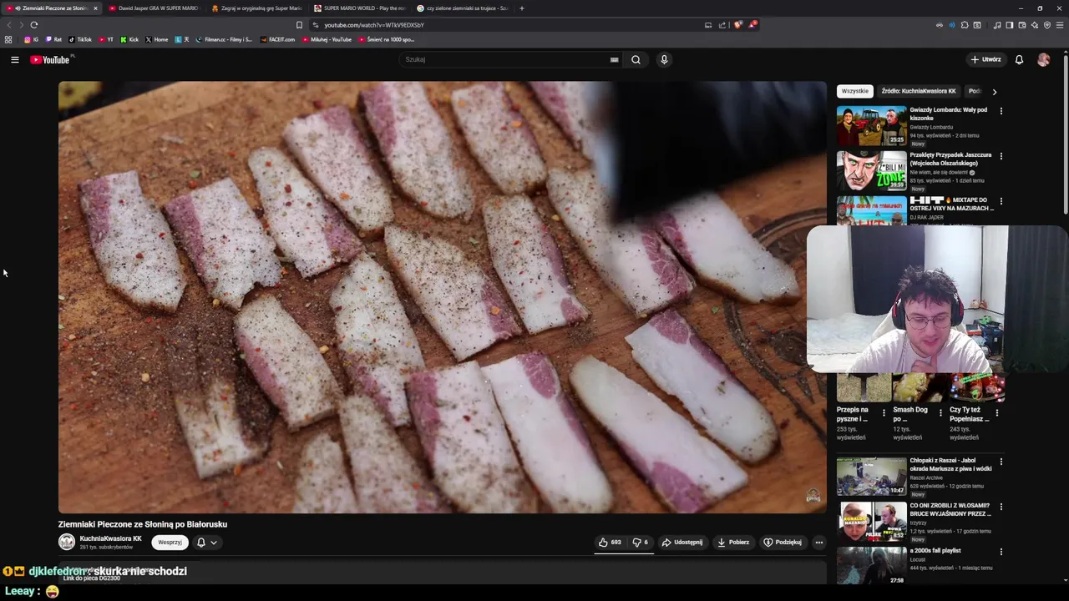
Task: Share the page via address bar share icon
Action: 722,25
